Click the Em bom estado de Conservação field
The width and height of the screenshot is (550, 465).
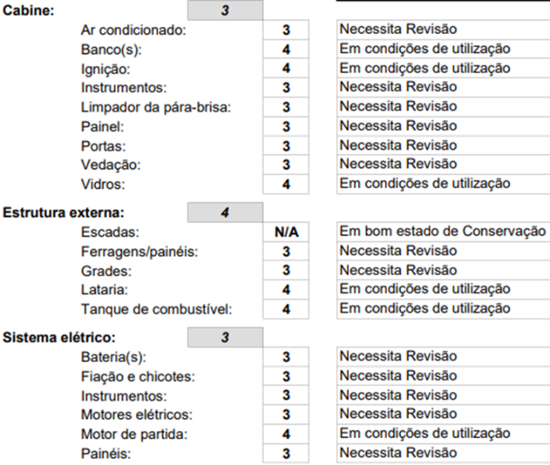443,232
